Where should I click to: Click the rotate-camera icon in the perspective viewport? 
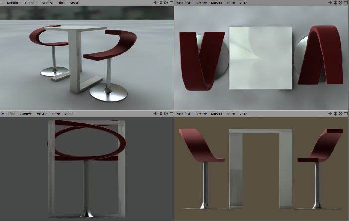pyautogui.click(x=166, y=3)
